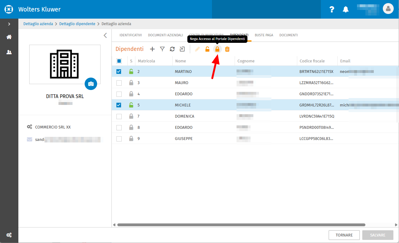Click the company building logo thumbnail

[x=65, y=65]
